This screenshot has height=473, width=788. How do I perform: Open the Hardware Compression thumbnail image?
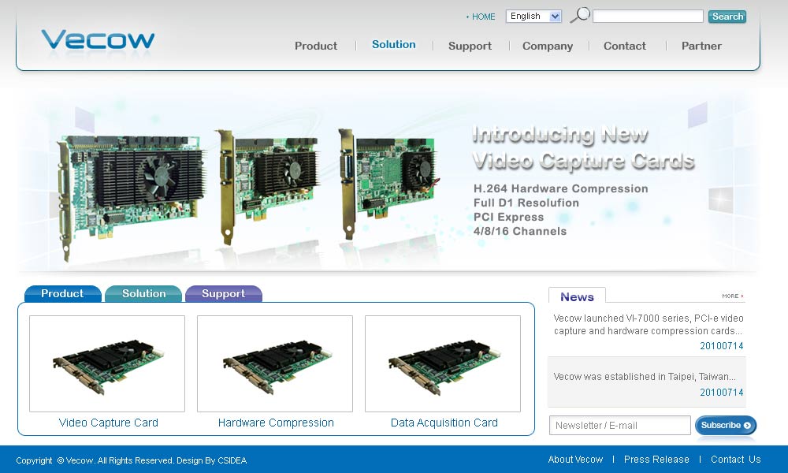275,363
